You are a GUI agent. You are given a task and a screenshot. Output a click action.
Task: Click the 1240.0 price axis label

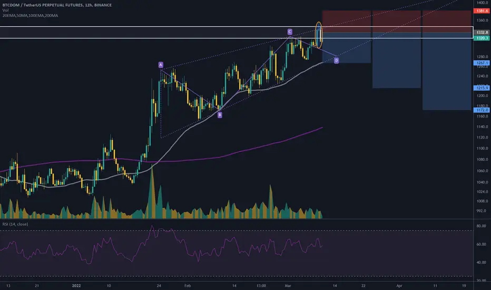(x=482, y=76)
